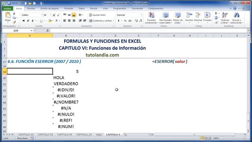Save the workbook from the quick access toolbar
Image resolution: width=252 pixels, height=142 pixels.
[x=9, y=4]
